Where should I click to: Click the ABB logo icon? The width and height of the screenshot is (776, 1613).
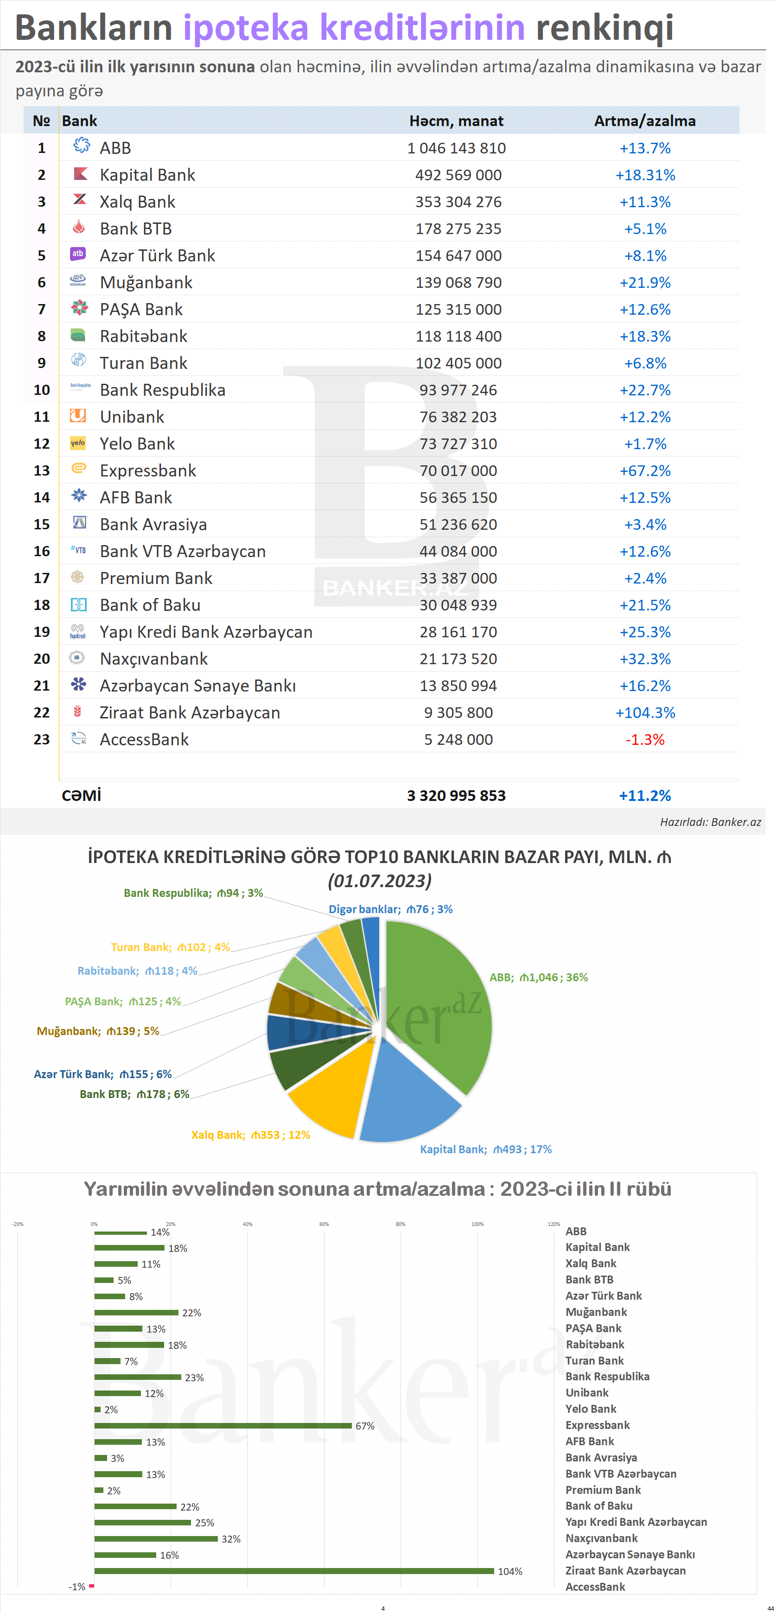[81, 146]
